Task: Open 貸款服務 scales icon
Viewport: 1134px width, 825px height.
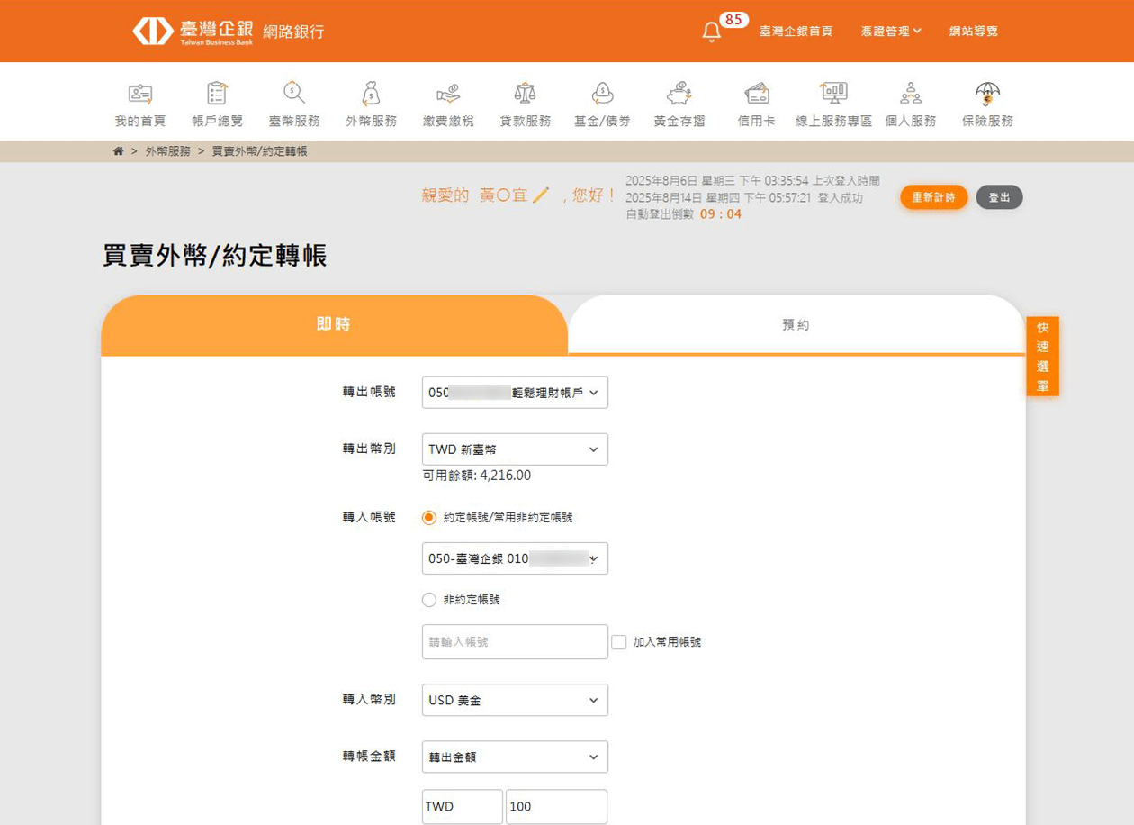Action: (525, 93)
